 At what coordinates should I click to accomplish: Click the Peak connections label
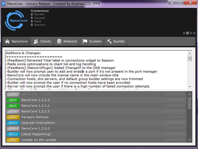coord(38,21)
